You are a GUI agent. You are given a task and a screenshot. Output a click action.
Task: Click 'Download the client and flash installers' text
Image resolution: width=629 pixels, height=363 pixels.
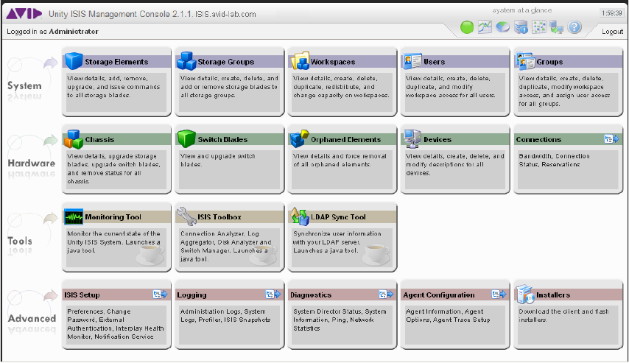pos(563,315)
